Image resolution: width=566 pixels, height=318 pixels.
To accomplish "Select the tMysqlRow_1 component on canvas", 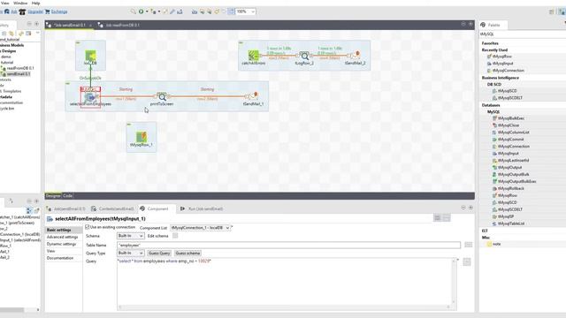I will pos(141,137).
